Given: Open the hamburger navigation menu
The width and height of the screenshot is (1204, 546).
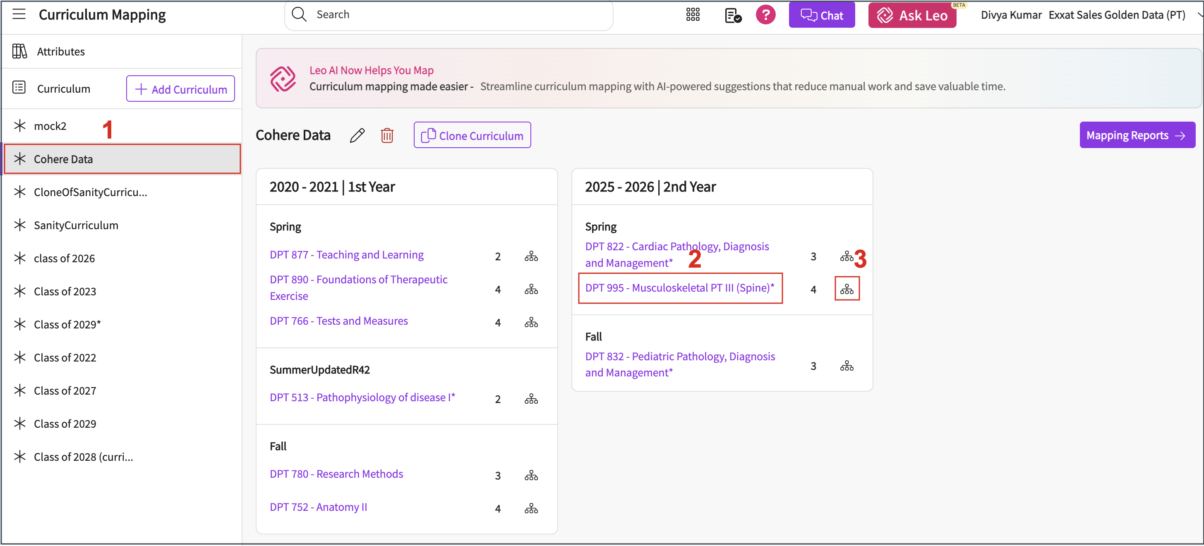Looking at the screenshot, I should pyautogui.click(x=19, y=14).
